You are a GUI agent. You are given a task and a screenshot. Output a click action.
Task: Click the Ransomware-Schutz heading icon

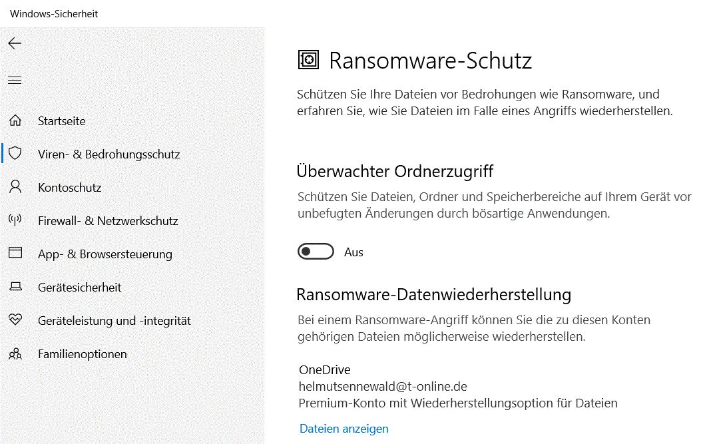tap(308, 61)
